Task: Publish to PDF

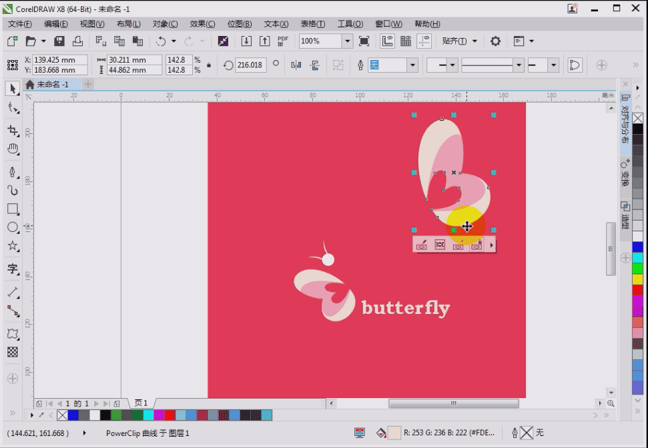Action: tap(283, 41)
